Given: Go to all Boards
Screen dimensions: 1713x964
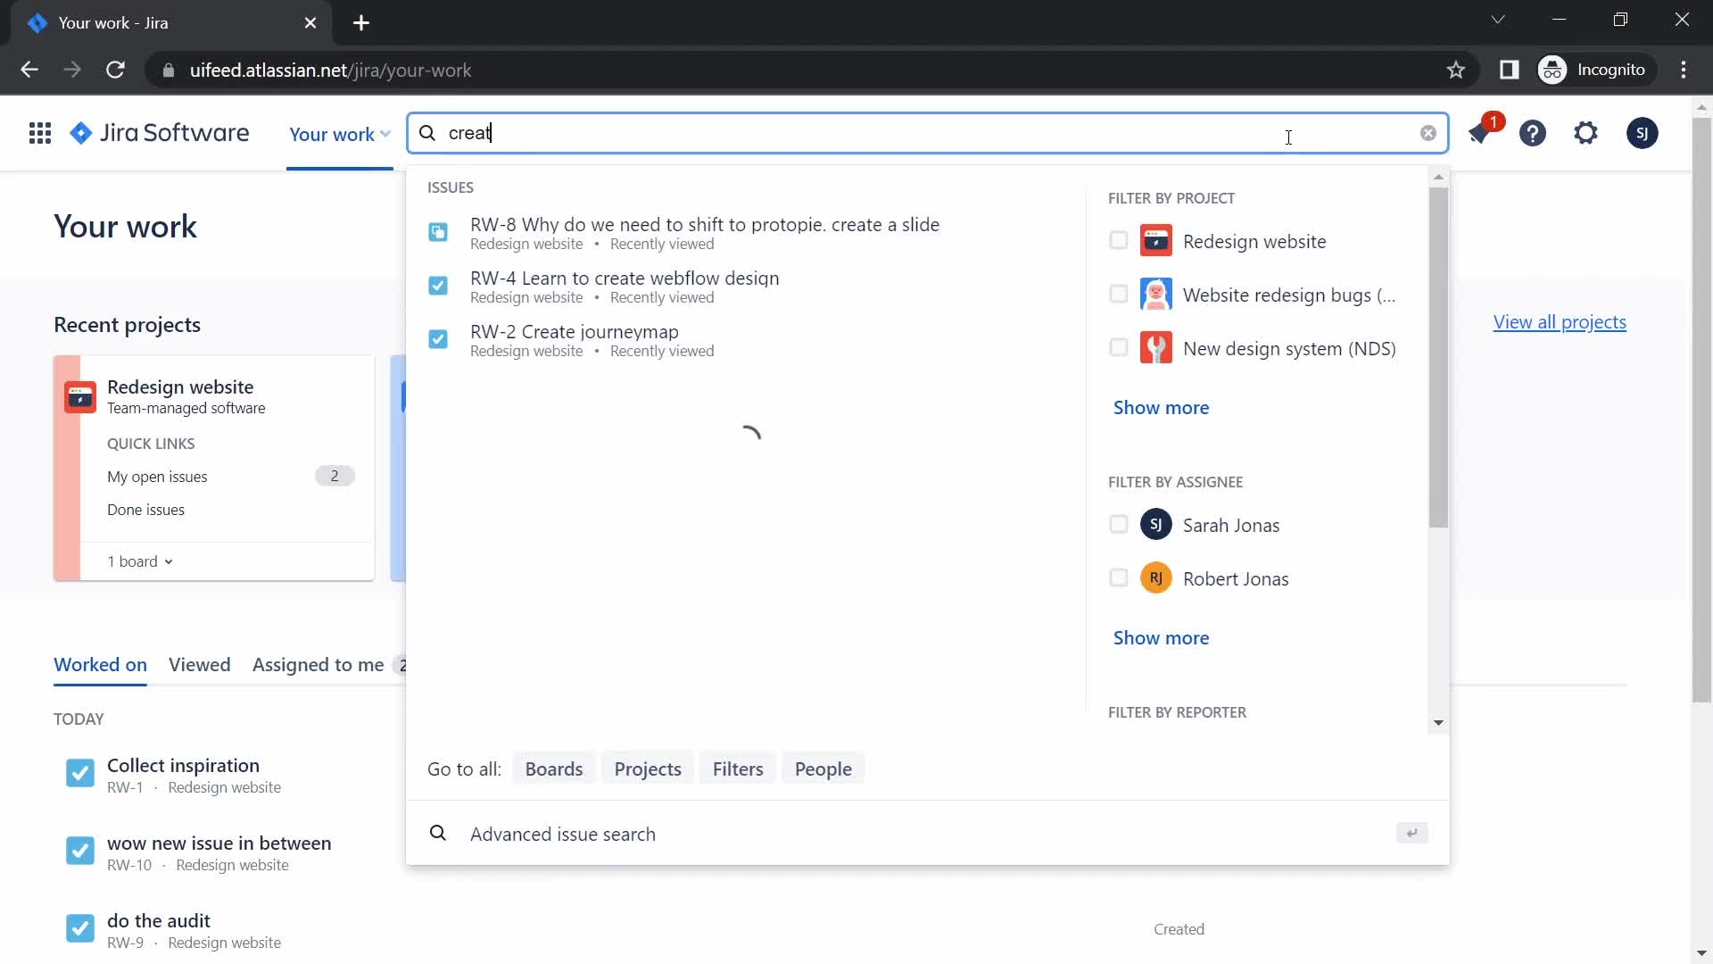Looking at the screenshot, I should coord(554,769).
